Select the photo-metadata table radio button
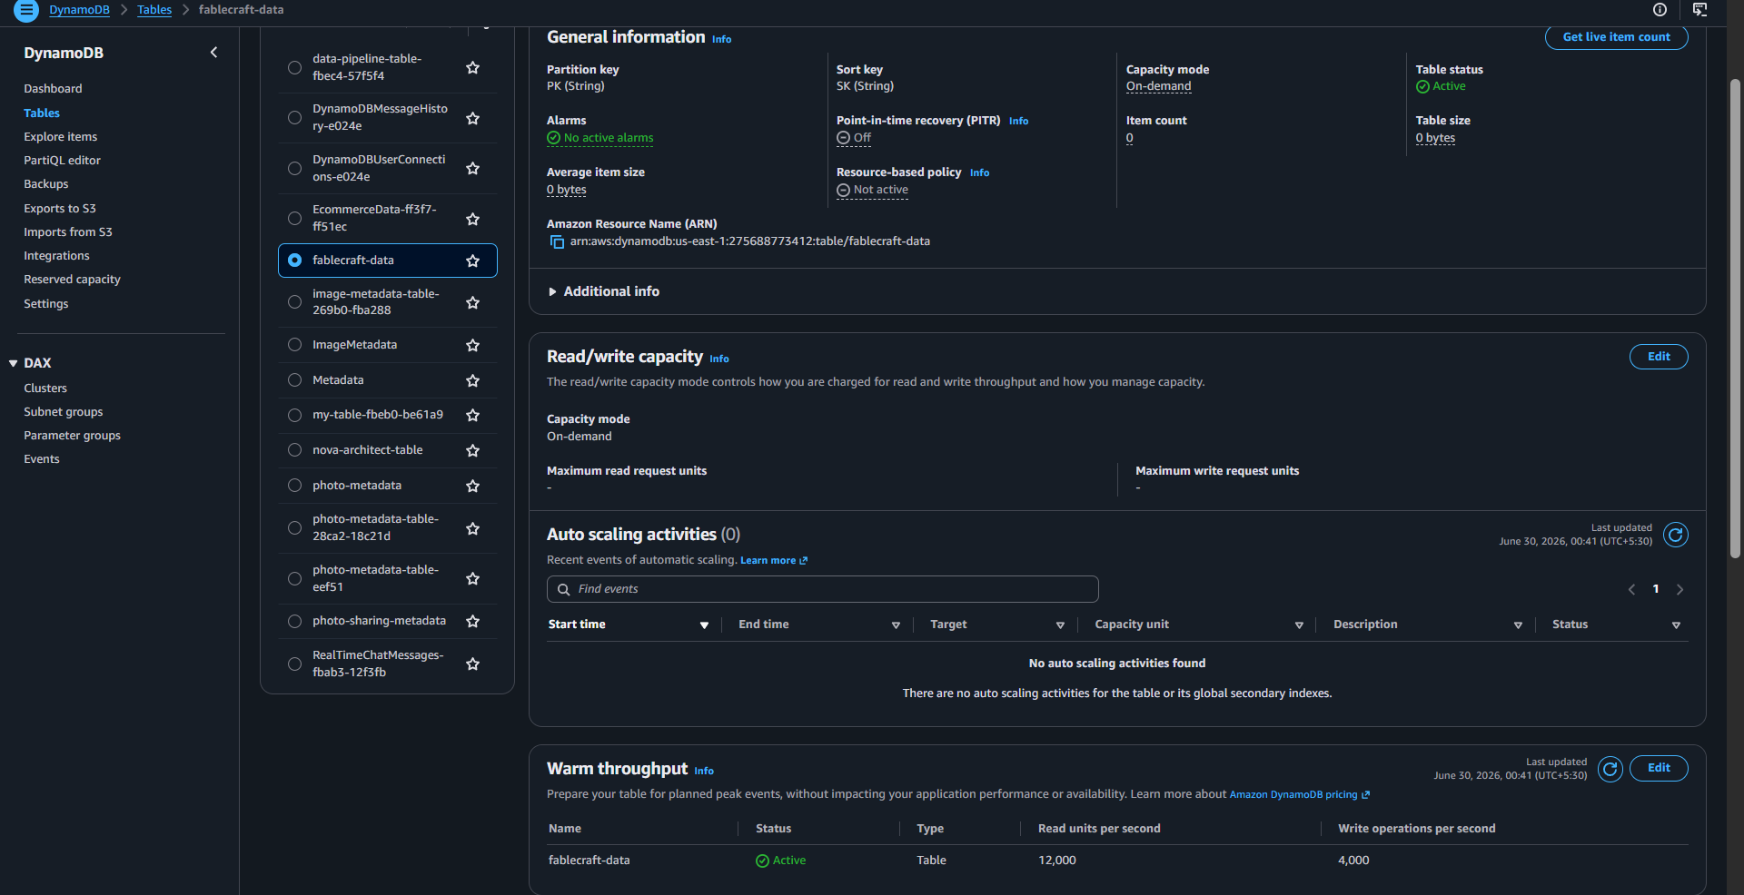Image resolution: width=1744 pixels, height=895 pixels. tap(294, 486)
